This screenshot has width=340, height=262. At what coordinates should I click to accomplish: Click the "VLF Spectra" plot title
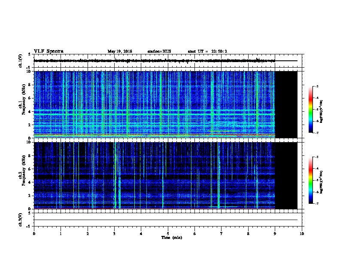tap(49, 51)
